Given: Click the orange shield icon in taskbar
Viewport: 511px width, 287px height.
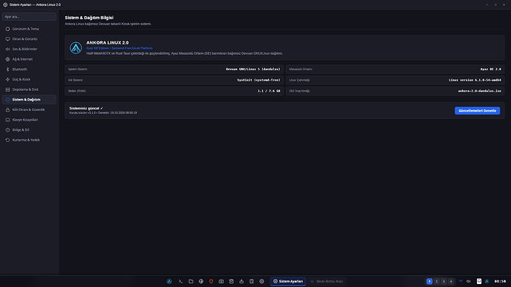Looking at the screenshot, I should point(211,282).
